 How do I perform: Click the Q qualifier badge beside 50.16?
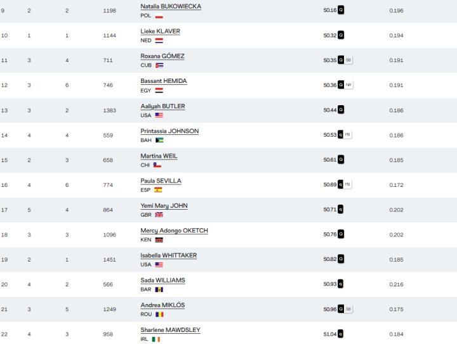pyautogui.click(x=341, y=10)
